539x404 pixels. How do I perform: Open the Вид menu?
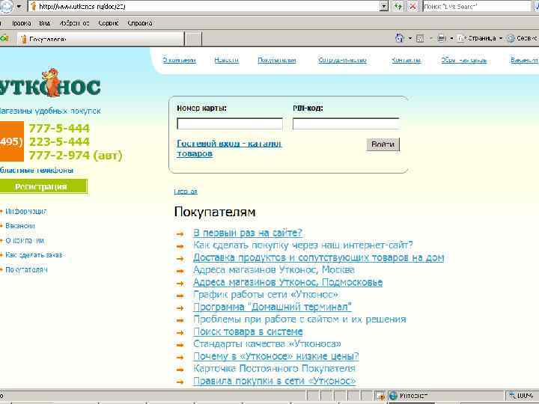44,23
